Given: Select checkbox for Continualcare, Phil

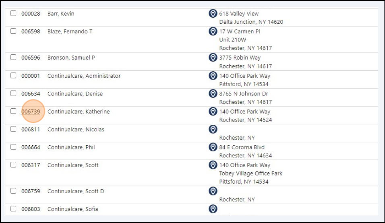Looking at the screenshot, I should (13, 147).
